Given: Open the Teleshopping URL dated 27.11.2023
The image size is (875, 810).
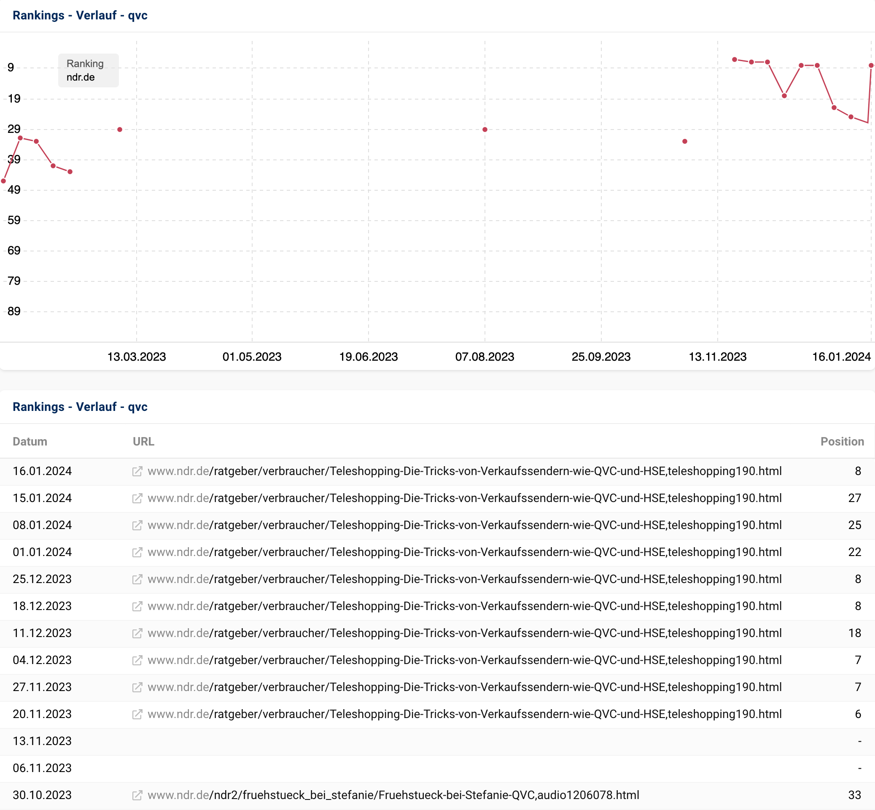Looking at the screenshot, I should [x=464, y=687].
